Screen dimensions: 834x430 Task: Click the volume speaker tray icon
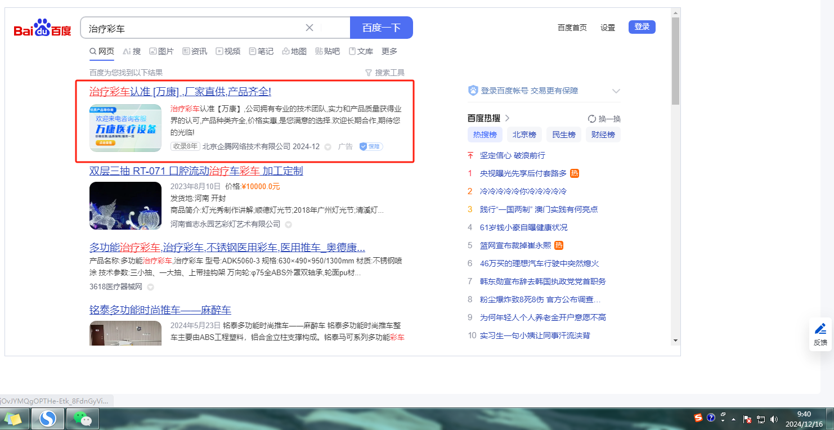click(774, 419)
